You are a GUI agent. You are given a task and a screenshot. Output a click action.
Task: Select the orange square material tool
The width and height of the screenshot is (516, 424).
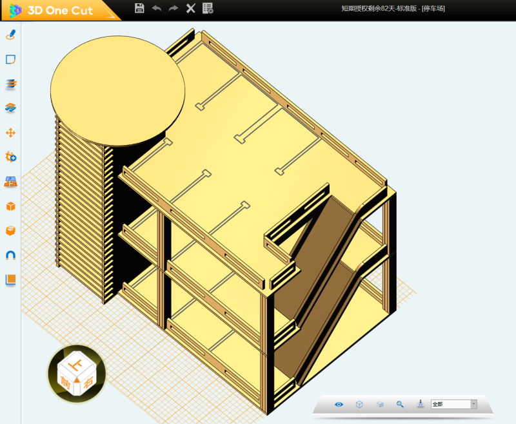(10, 280)
